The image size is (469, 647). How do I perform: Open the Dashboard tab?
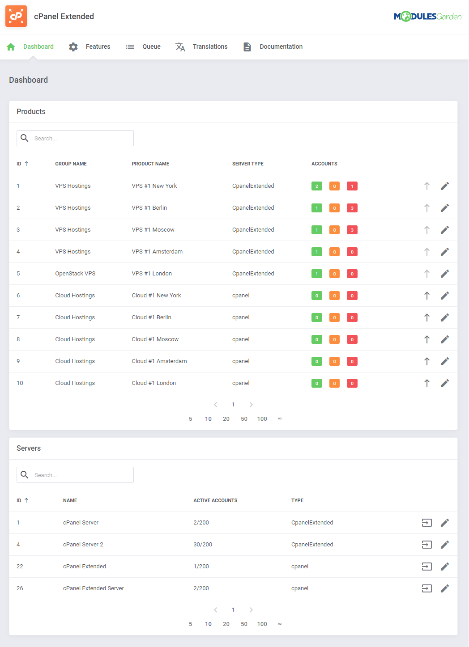pos(30,47)
